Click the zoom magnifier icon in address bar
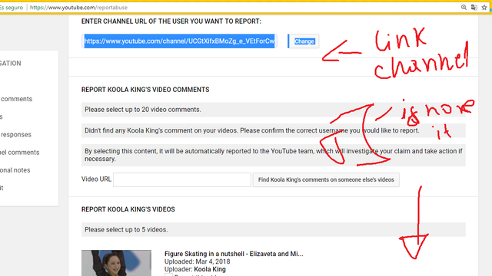492x276 pixels. click(x=464, y=7)
